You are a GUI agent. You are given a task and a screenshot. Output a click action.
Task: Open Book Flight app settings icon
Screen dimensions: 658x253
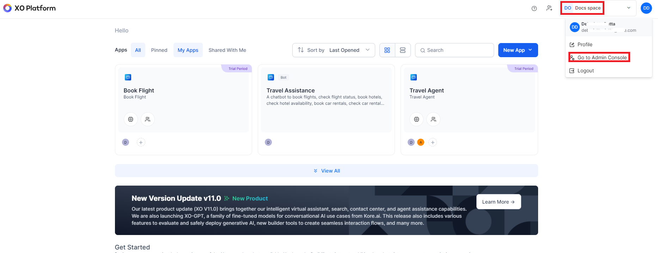131,119
